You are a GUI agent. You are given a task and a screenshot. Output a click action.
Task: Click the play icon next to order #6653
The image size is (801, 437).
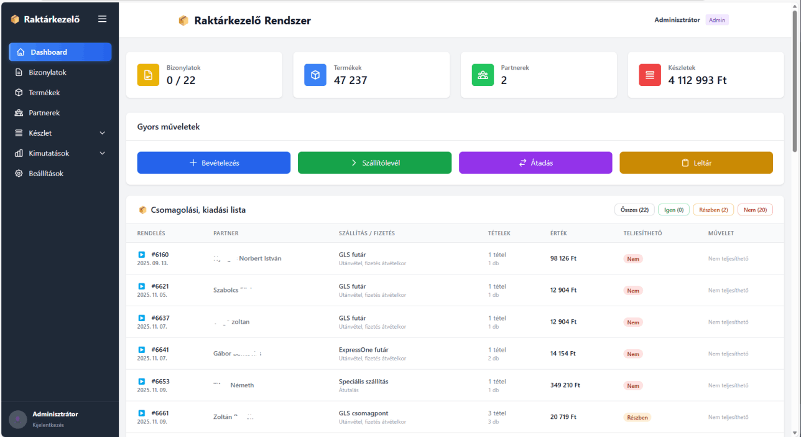142,382
